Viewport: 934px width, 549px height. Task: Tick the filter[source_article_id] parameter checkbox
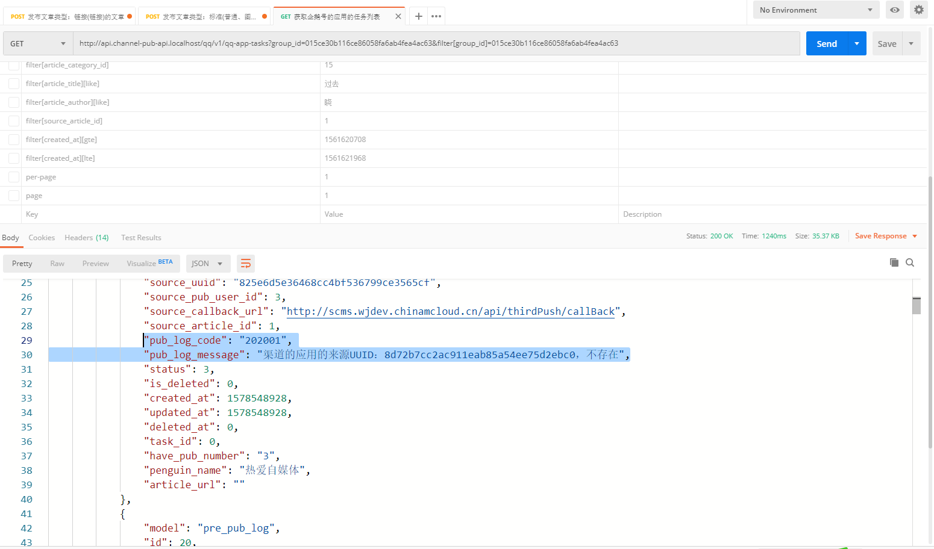point(13,121)
